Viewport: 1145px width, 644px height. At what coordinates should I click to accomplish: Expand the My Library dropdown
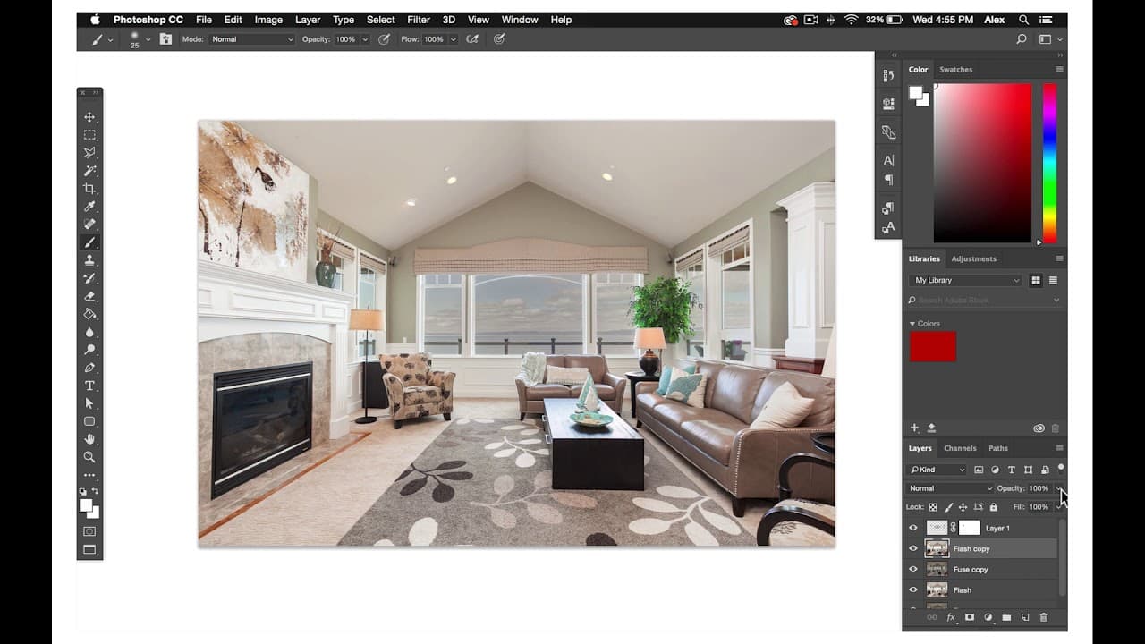coord(964,280)
